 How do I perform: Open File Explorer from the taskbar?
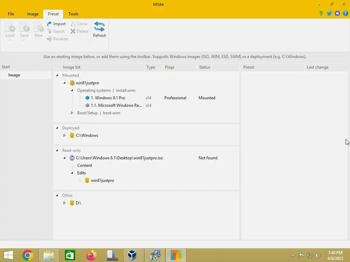point(49,255)
